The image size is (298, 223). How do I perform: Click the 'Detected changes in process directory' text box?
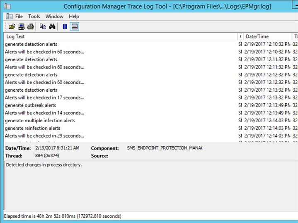click(149, 186)
